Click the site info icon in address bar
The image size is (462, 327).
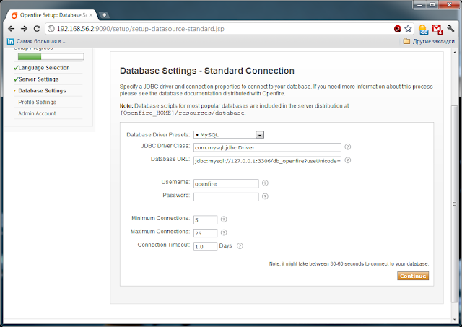tap(51, 29)
